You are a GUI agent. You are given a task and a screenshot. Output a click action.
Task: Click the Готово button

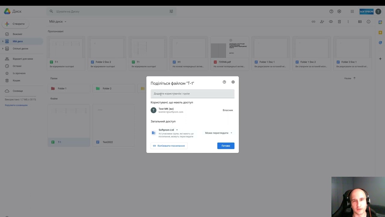pos(226,146)
